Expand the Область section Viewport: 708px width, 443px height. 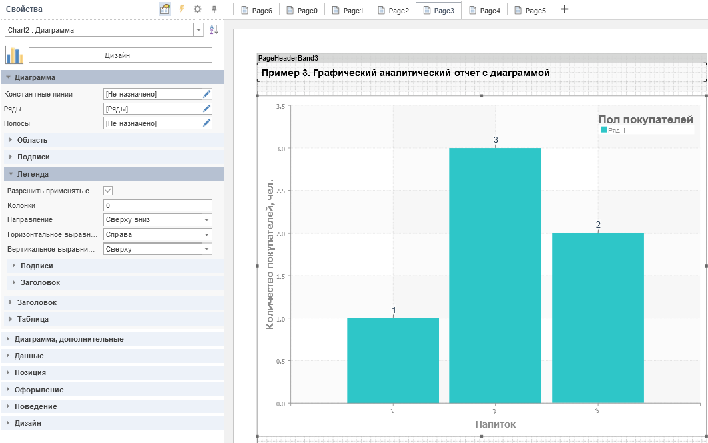(32, 140)
